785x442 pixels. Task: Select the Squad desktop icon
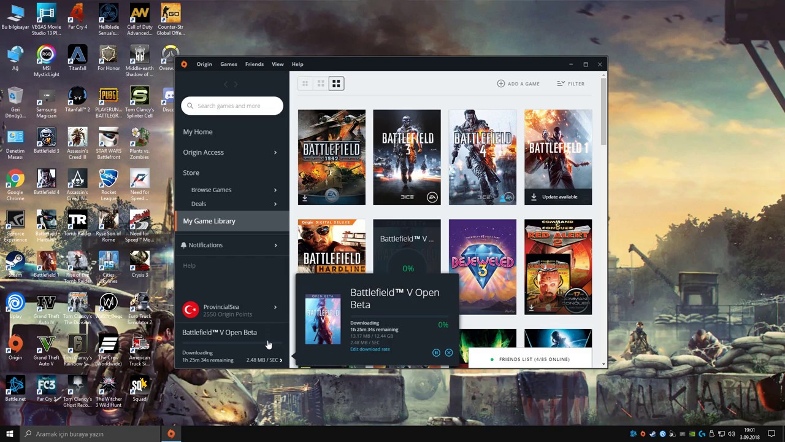(x=139, y=389)
